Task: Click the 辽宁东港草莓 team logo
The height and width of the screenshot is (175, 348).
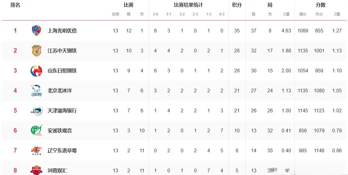Action: [36, 150]
